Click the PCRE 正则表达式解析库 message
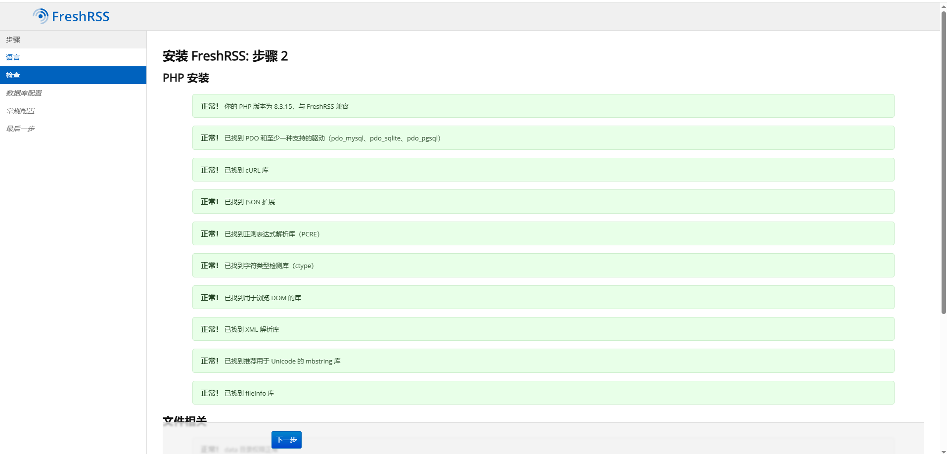The width and height of the screenshot is (947, 454). 543,233
